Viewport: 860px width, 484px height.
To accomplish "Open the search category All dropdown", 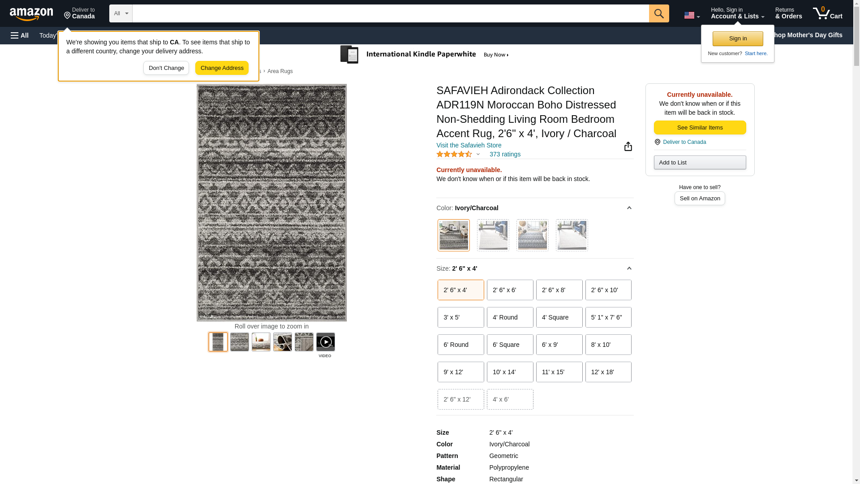I will [120, 13].
